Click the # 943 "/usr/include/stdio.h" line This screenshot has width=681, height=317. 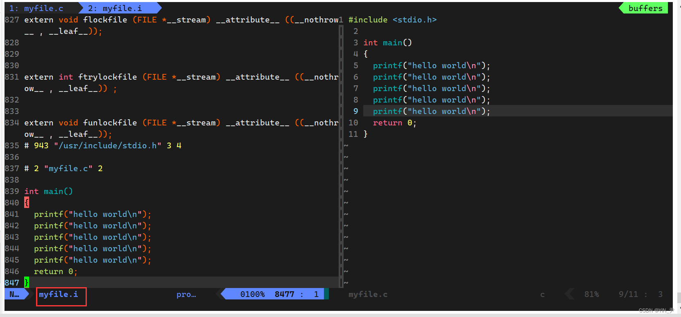tap(103, 145)
